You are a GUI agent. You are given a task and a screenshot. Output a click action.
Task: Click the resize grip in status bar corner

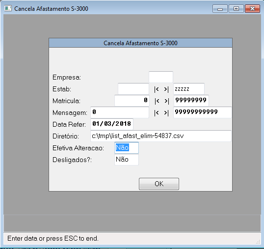[258, 242]
